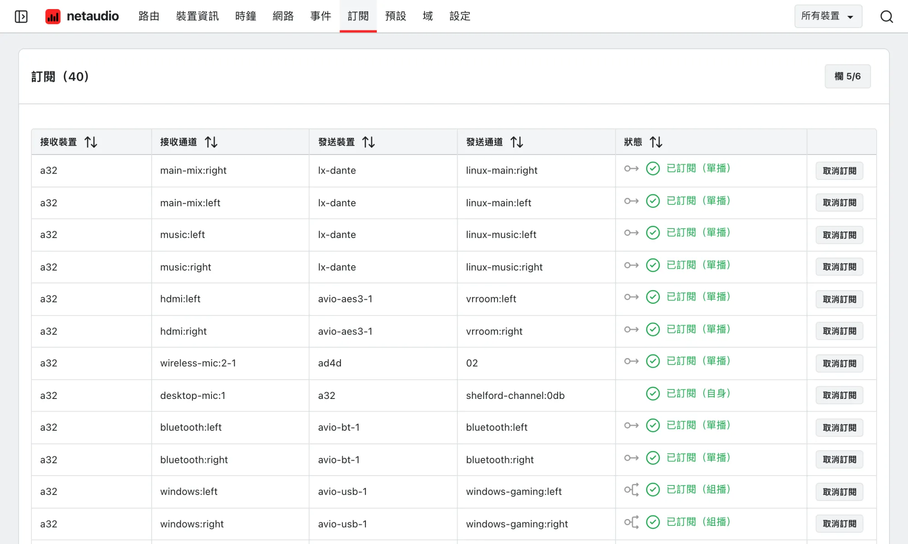The image size is (908, 544).
Task: Sort by 發送裝置 column arrows
Action: click(369, 142)
